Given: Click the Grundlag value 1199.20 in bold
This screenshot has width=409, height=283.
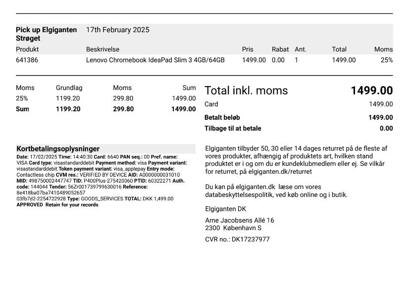Looking at the screenshot, I should [x=68, y=109].
